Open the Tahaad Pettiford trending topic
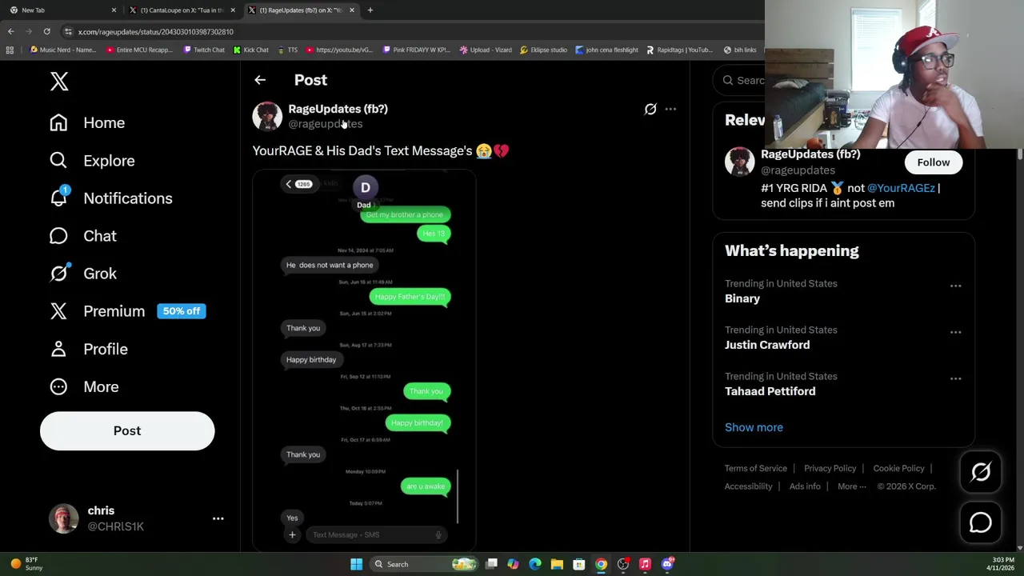This screenshot has width=1024, height=576. (x=770, y=391)
